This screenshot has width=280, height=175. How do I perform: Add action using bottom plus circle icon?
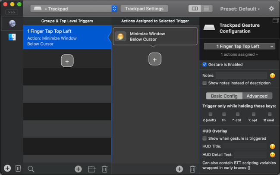point(179,169)
